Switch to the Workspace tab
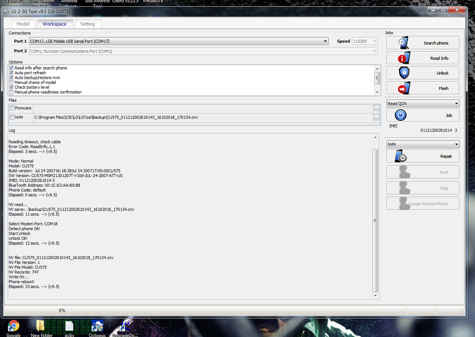475x337 pixels. coord(54,24)
